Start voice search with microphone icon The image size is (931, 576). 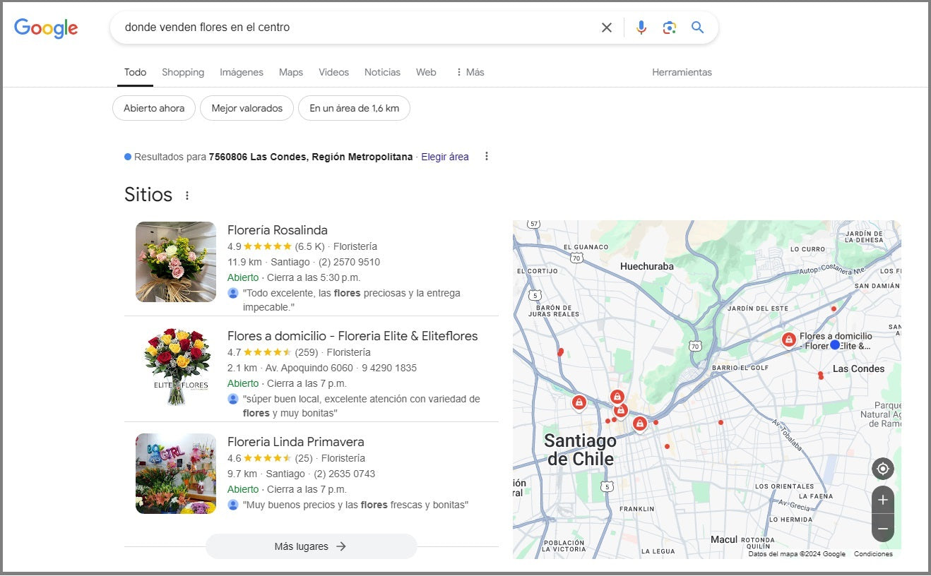tap(641, 28)
